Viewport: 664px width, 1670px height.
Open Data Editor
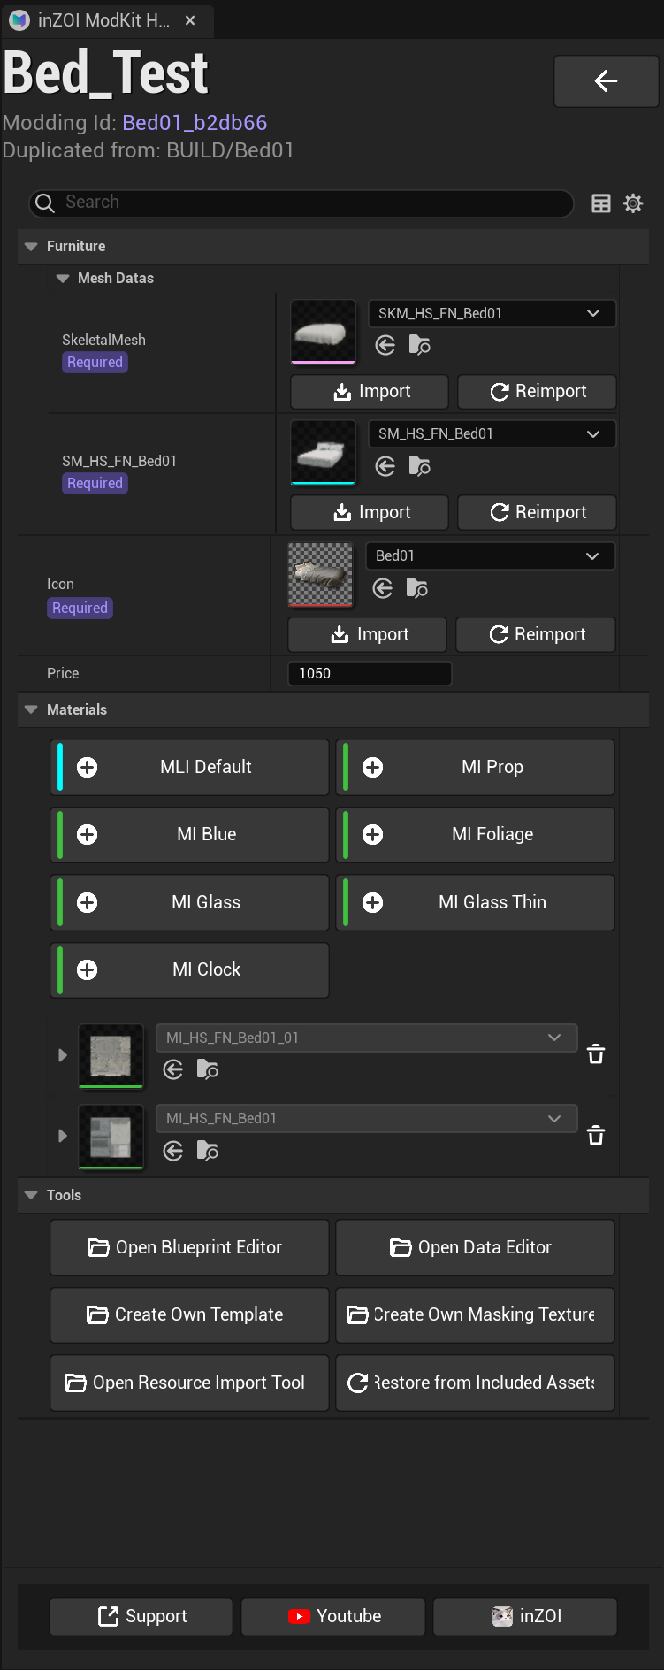click(x=476, y=1247)
